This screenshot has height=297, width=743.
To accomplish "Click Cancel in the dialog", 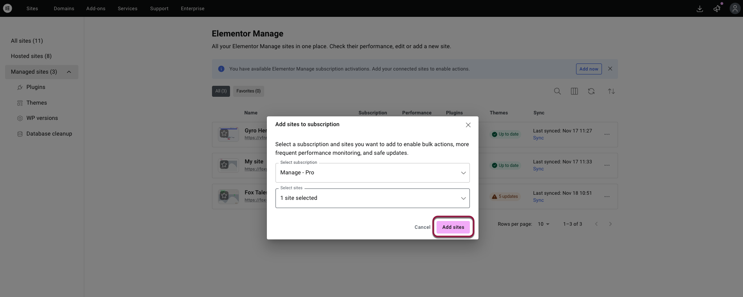I will 422,227.
